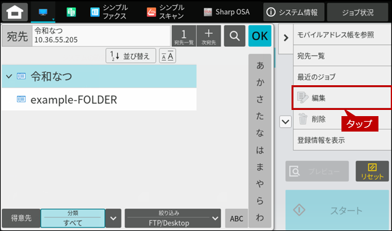This screenshot has width=392, height=231.
Task: Show more action items with down chevron
Action: click(285, 122)
